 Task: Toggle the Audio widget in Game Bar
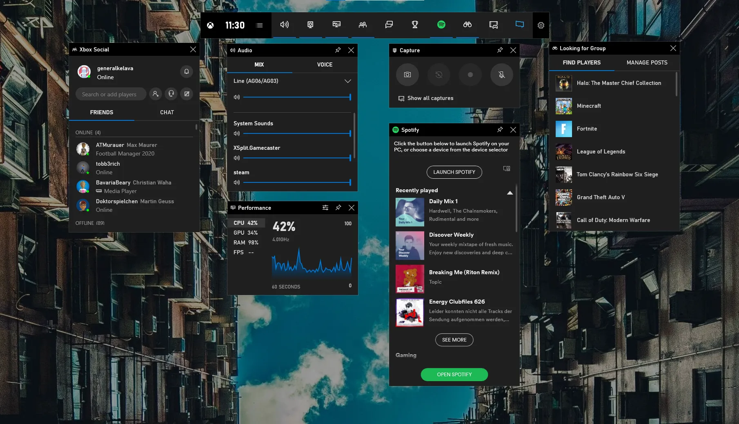click(285, 25)
